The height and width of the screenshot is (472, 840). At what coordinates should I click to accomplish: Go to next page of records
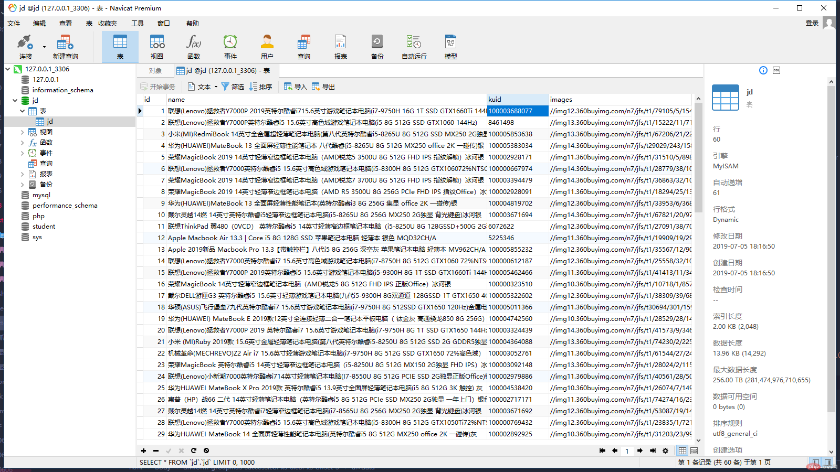(640, 450)
